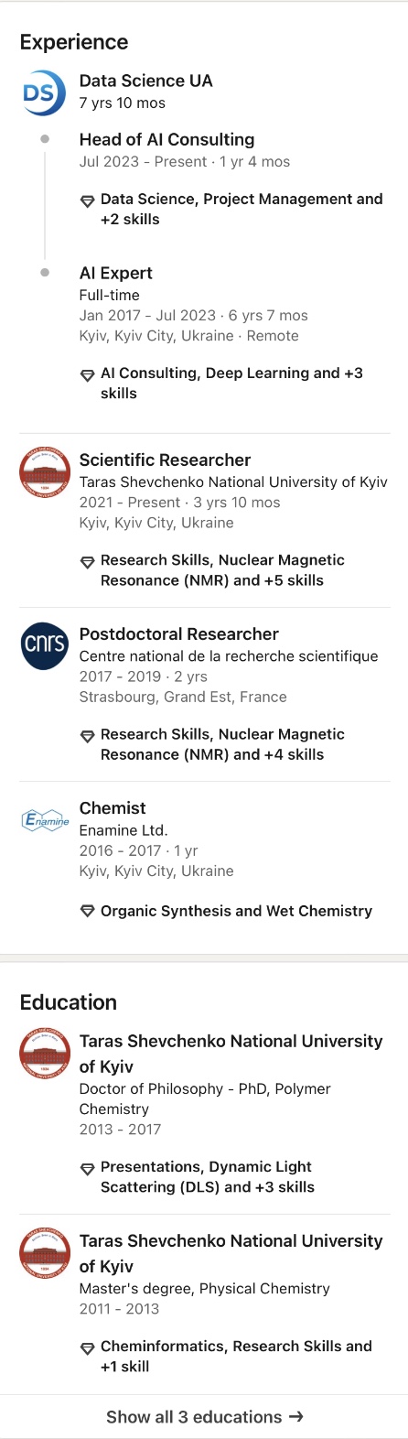Click the skills diamond icon beside Organic Synthesis
The height and width of the screenshot is (1439, 408).
tap(88, 912)
